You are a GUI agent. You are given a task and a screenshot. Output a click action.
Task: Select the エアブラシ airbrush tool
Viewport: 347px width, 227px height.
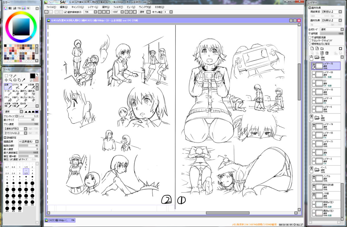click(15, 86)
